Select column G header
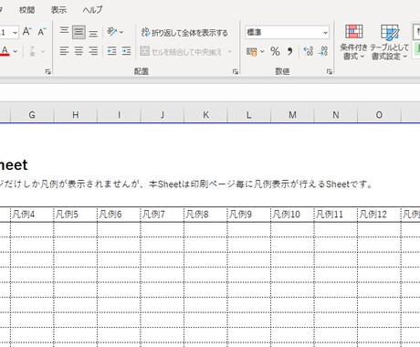Viewport: 420px width, 347px height. pos(32,115)
